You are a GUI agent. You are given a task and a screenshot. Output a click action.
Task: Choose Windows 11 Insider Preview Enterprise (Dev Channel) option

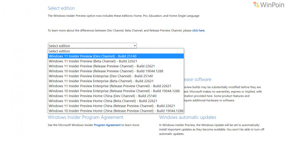[x=116, y=76]
